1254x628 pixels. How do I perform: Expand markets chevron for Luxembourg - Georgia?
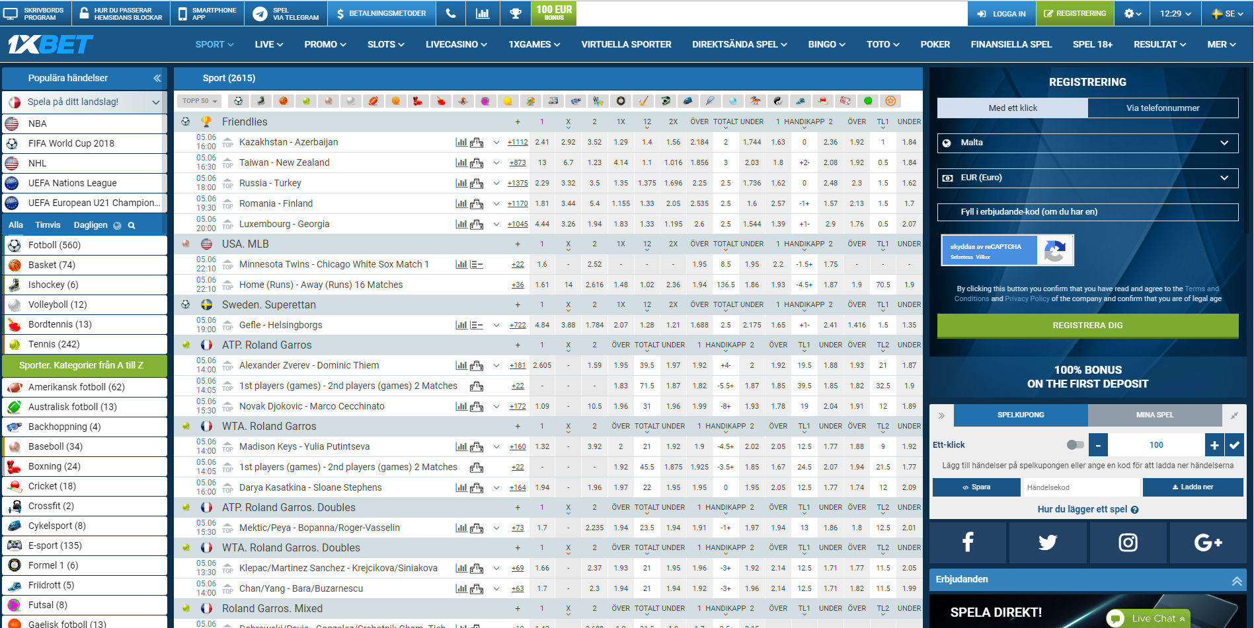[496, 224]
